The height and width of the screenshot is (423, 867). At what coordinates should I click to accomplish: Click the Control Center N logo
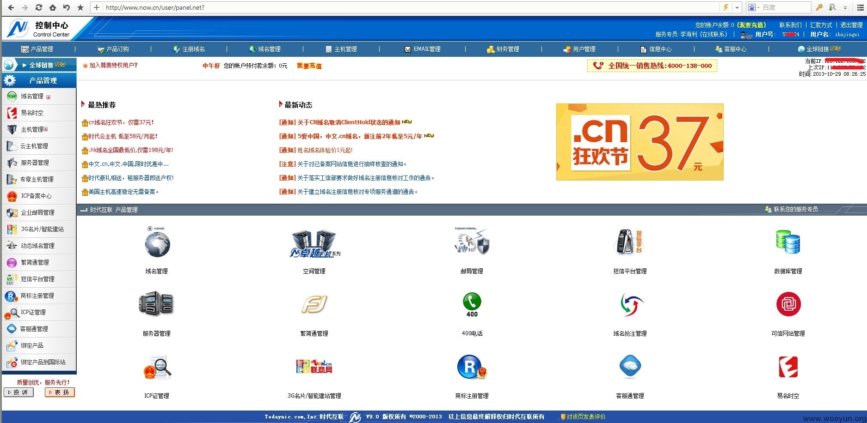pos(18,29)
